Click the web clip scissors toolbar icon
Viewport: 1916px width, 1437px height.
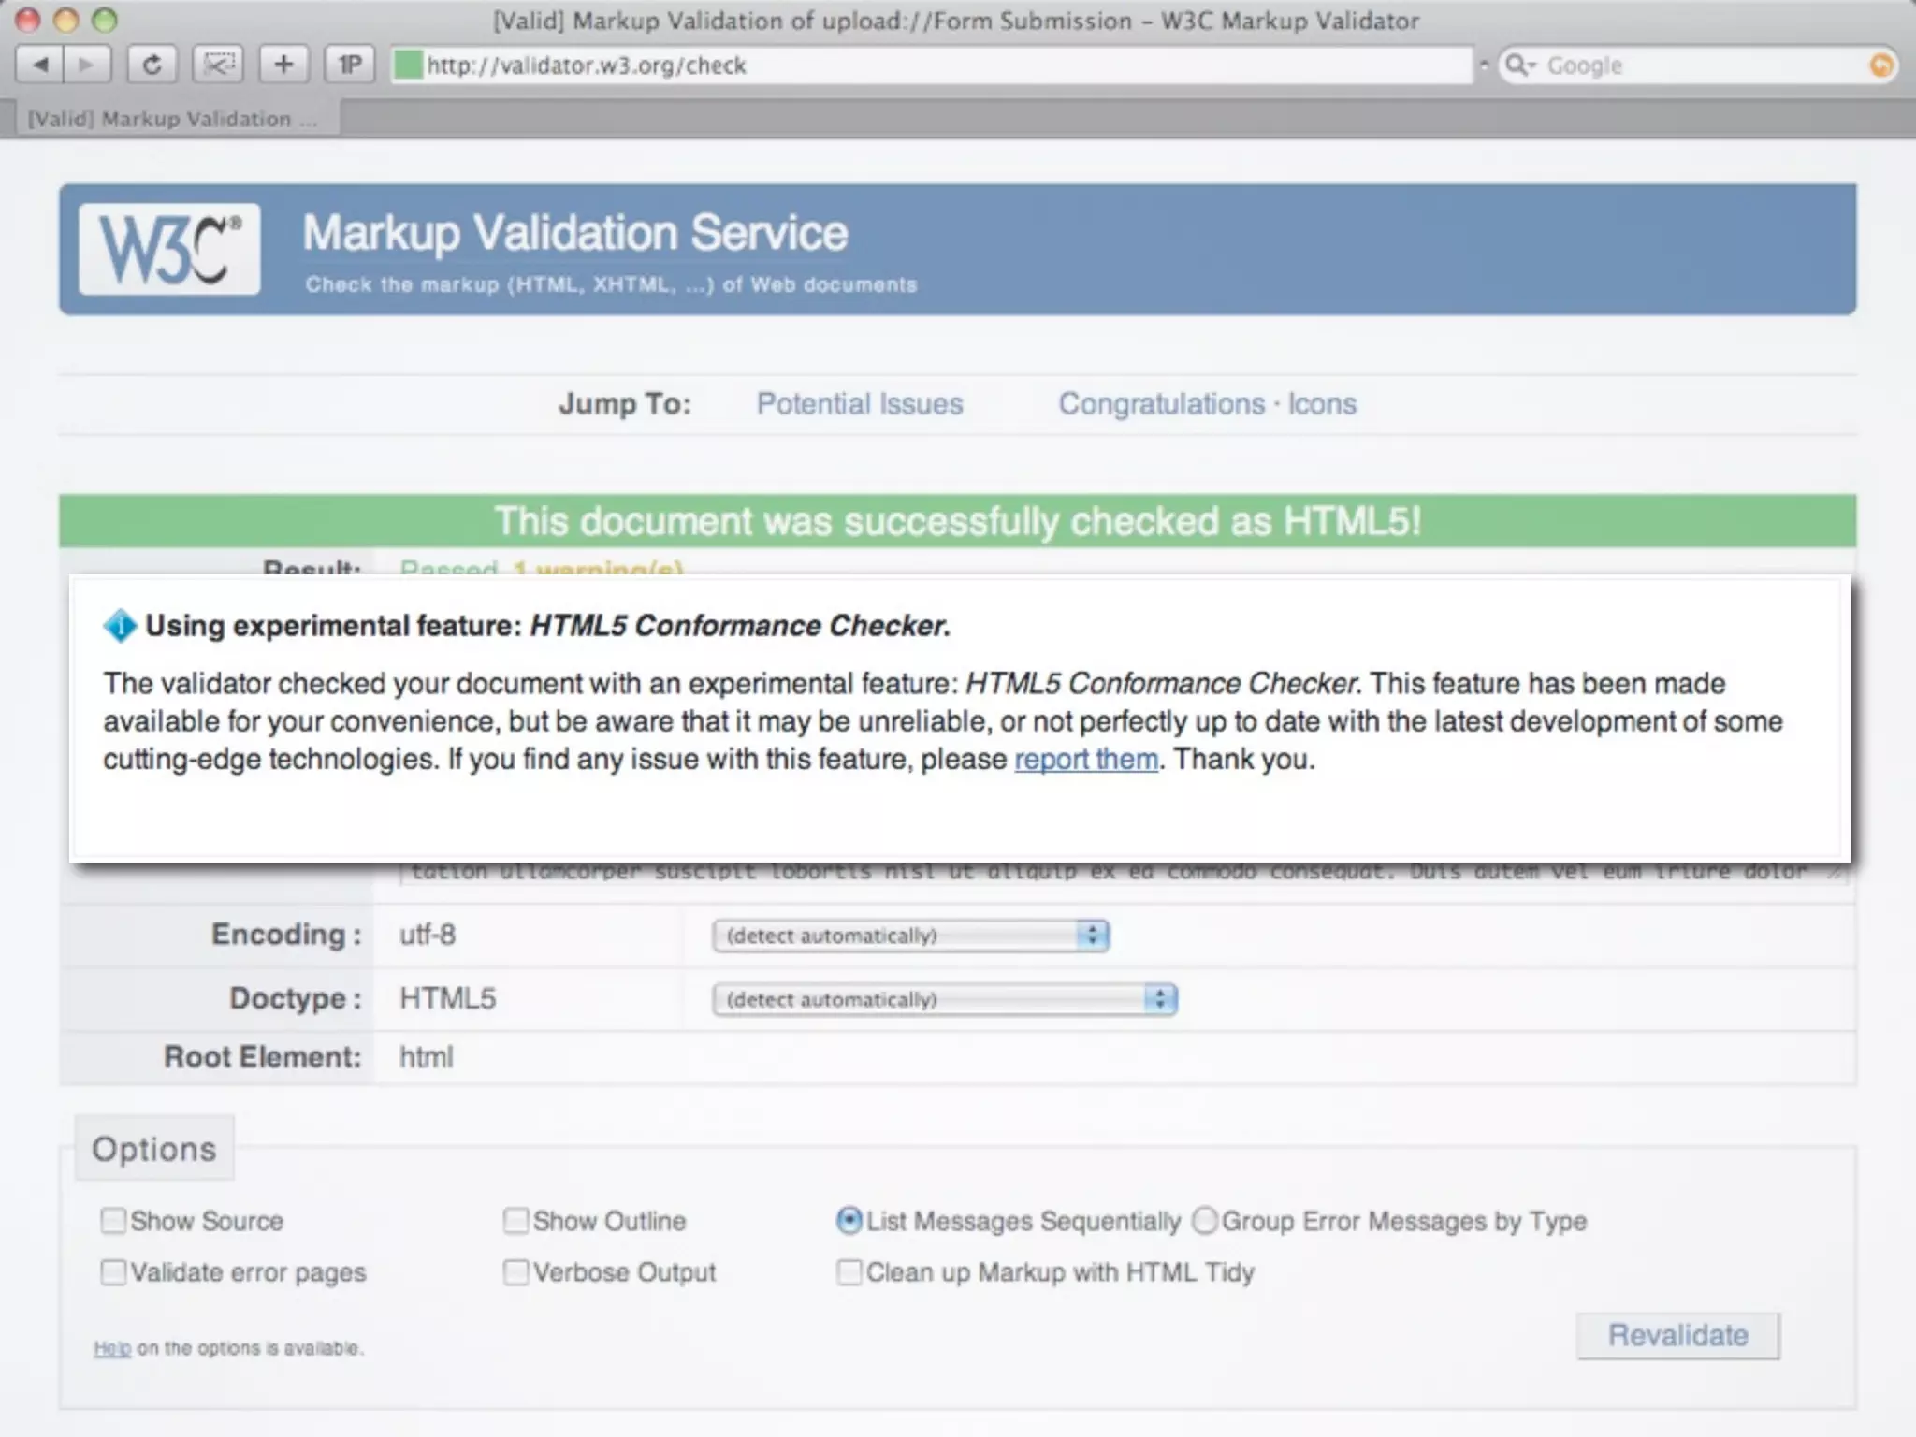tap(218, 65)
